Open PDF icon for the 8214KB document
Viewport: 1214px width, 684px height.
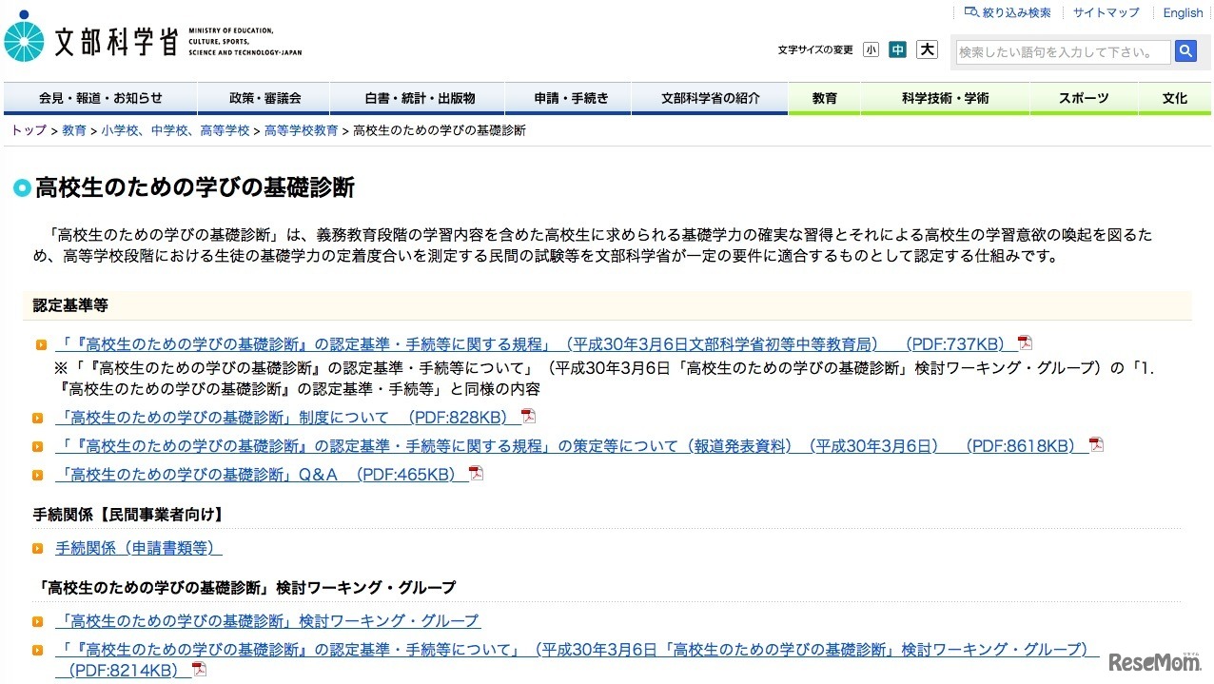coord(197,669)
